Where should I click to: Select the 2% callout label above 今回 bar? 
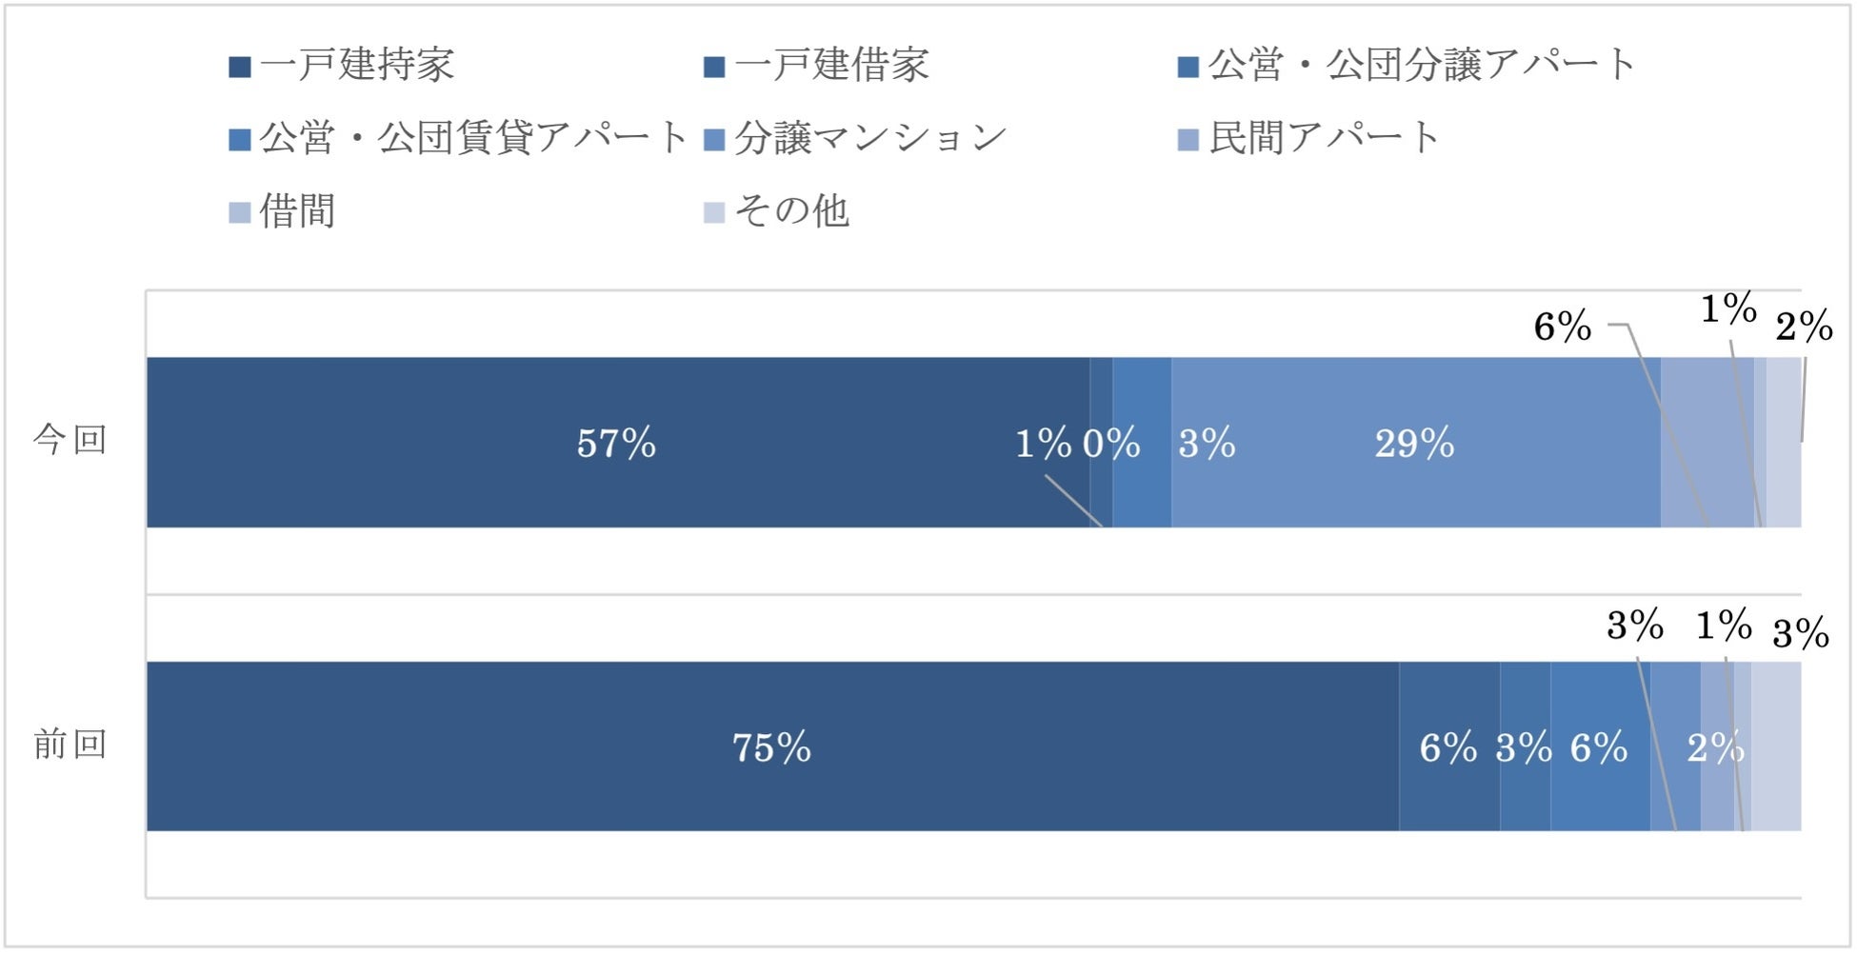click(1804, 328)
